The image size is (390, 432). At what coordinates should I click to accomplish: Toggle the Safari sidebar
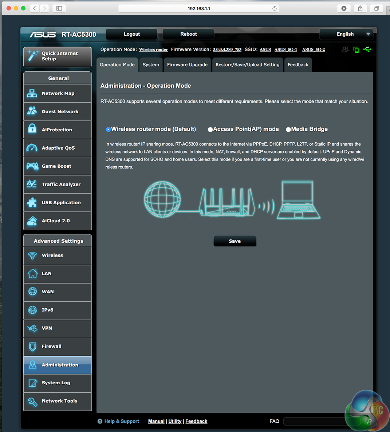(x=59, y=8)
